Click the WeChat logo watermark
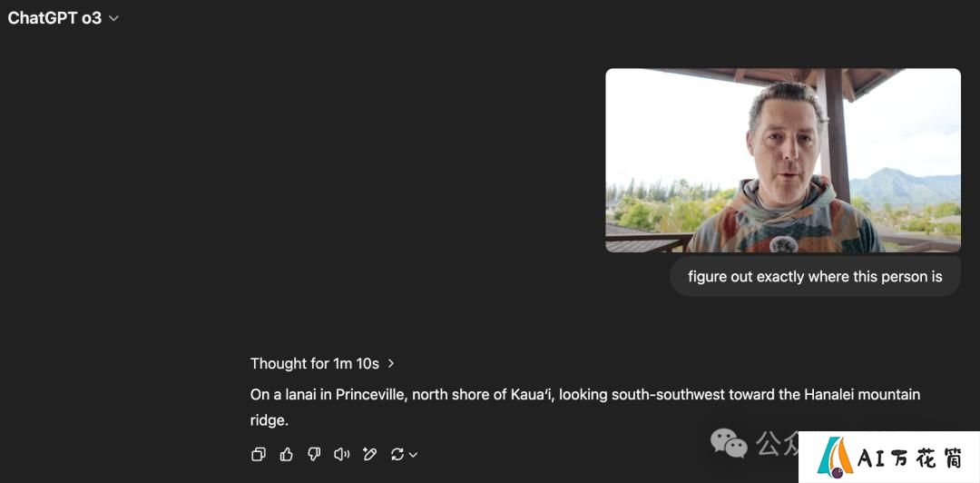The image size is (980, 483). (x=729, y=442)
